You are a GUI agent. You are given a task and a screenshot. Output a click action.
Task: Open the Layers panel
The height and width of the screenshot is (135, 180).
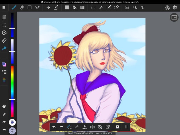pyautogui.click(x=175, y=7)
